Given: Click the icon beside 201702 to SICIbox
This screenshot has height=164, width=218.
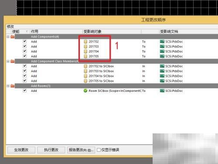Looking at the screenshot, I should point(85,66).
